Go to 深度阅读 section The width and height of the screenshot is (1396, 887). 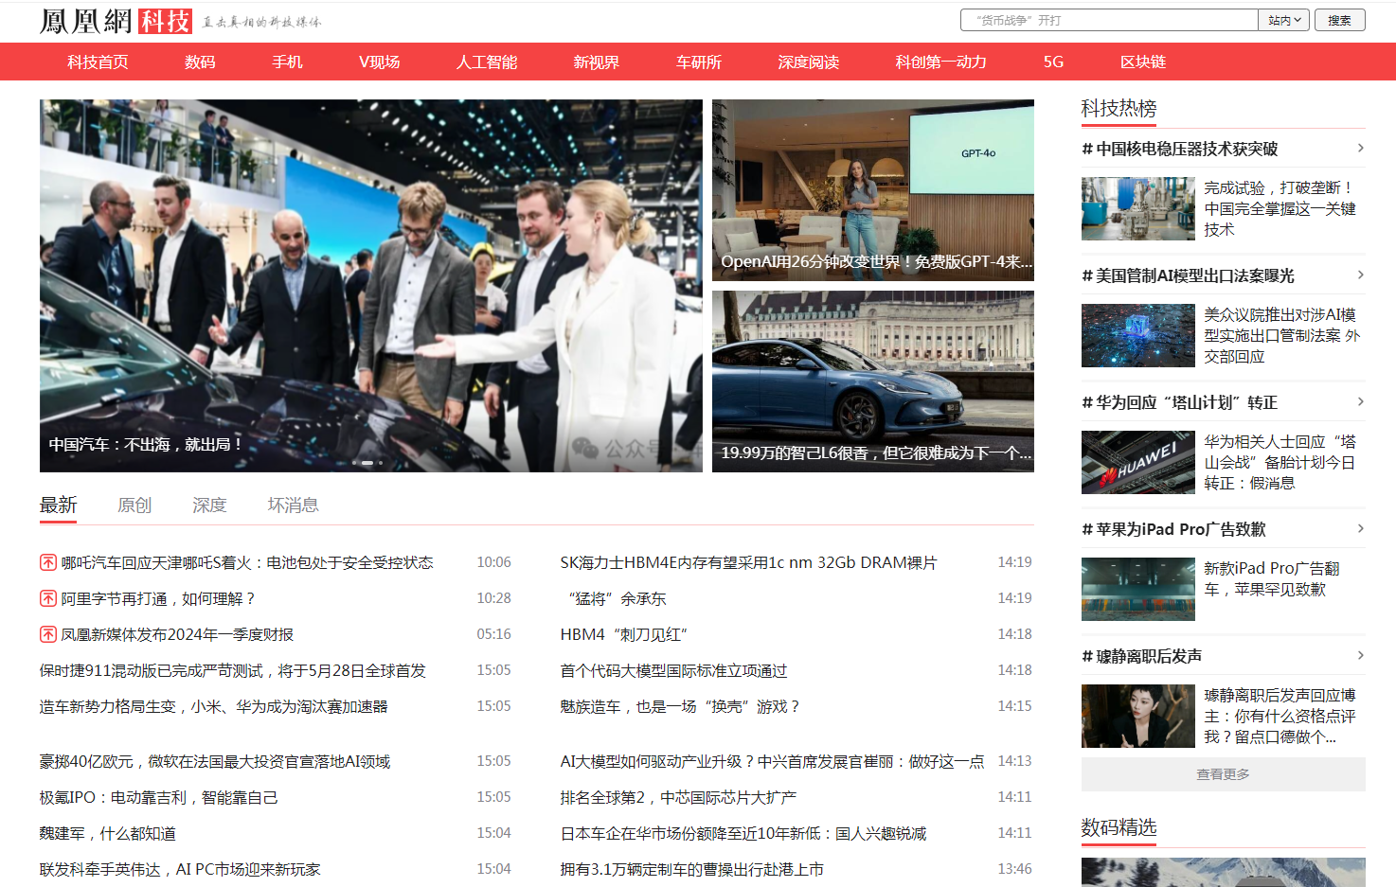(809, 62)
